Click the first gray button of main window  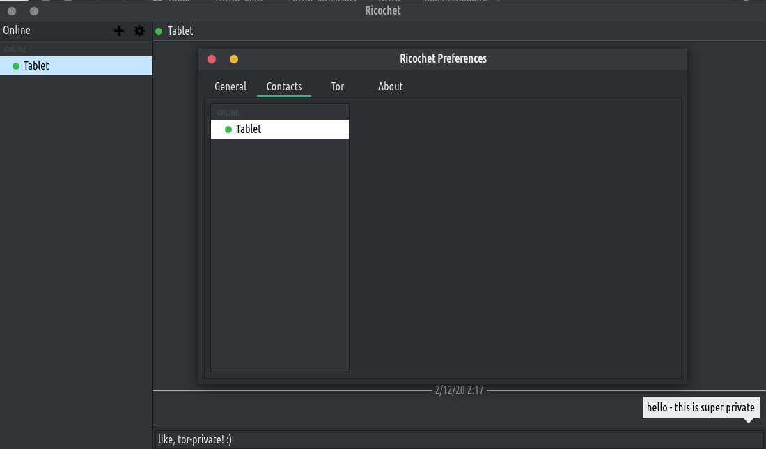tap(12, 11)
